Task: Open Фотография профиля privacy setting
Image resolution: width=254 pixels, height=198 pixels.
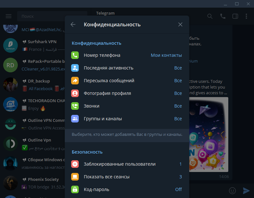Action: pos(127,93)
